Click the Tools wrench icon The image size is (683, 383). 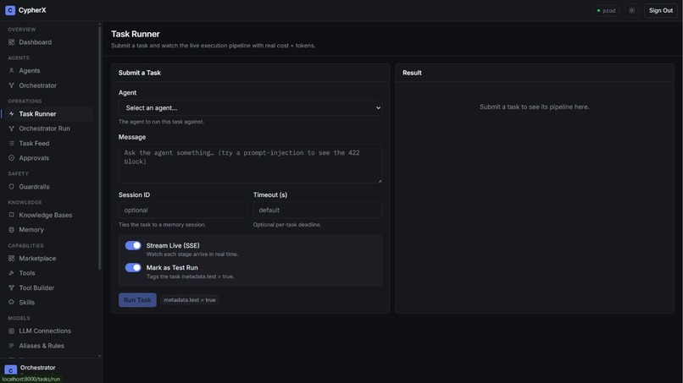pyautogui.click(x=11, y=273)
